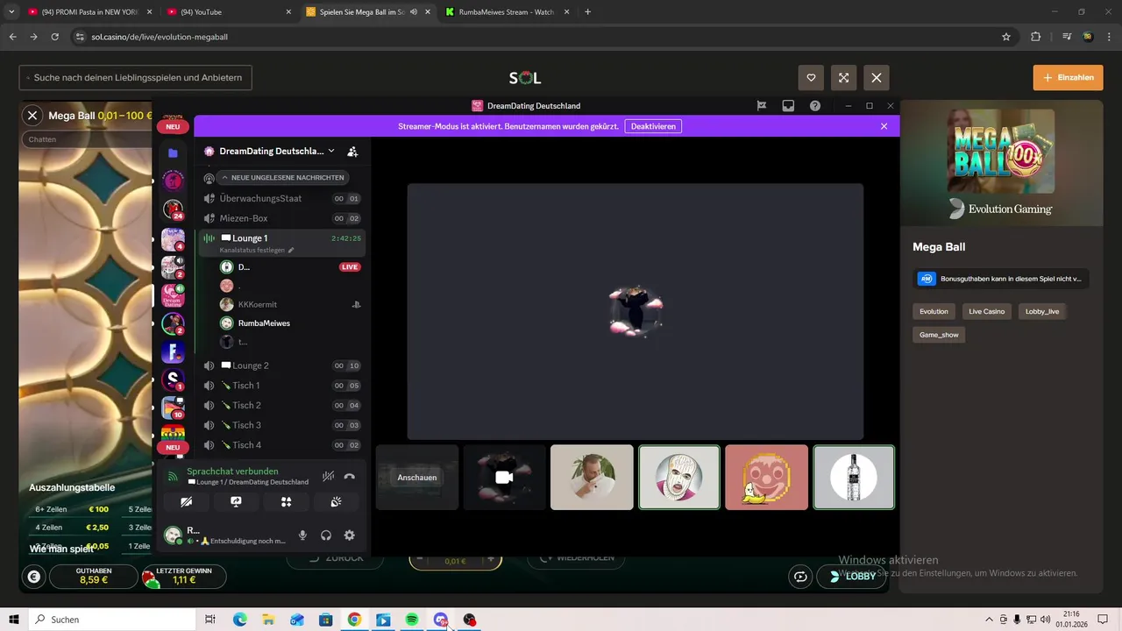The height and width of the screenshot is (631, 1122).
Task: Open activities button in voice panel
Action: [x=286, y=502]
